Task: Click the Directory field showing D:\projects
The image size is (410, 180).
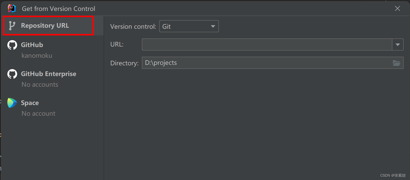Action: tap(230, 63)
